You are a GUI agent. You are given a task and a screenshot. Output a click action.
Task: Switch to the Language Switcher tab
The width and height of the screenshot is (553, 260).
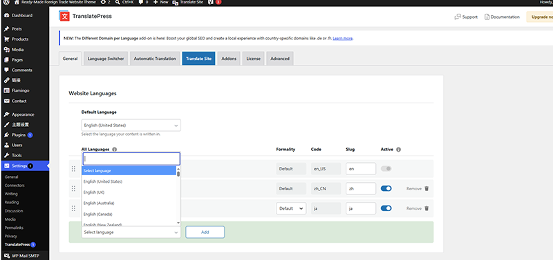[x=106, y=59]
